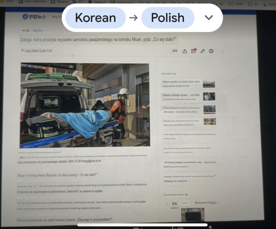
Task: Select the line 'Reporter Jo Geun-young = „Co się stało?”'
Action: pyautogui.click(x=71, y=175)
